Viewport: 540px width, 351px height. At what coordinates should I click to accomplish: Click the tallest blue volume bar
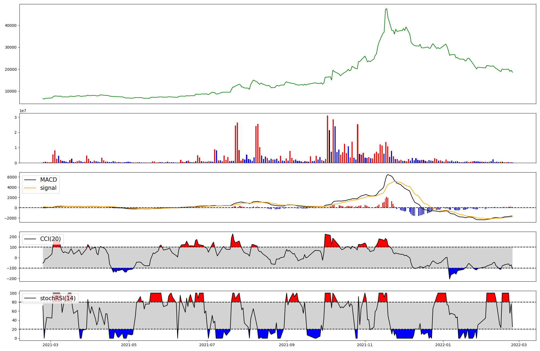click(x=335, y=144)
